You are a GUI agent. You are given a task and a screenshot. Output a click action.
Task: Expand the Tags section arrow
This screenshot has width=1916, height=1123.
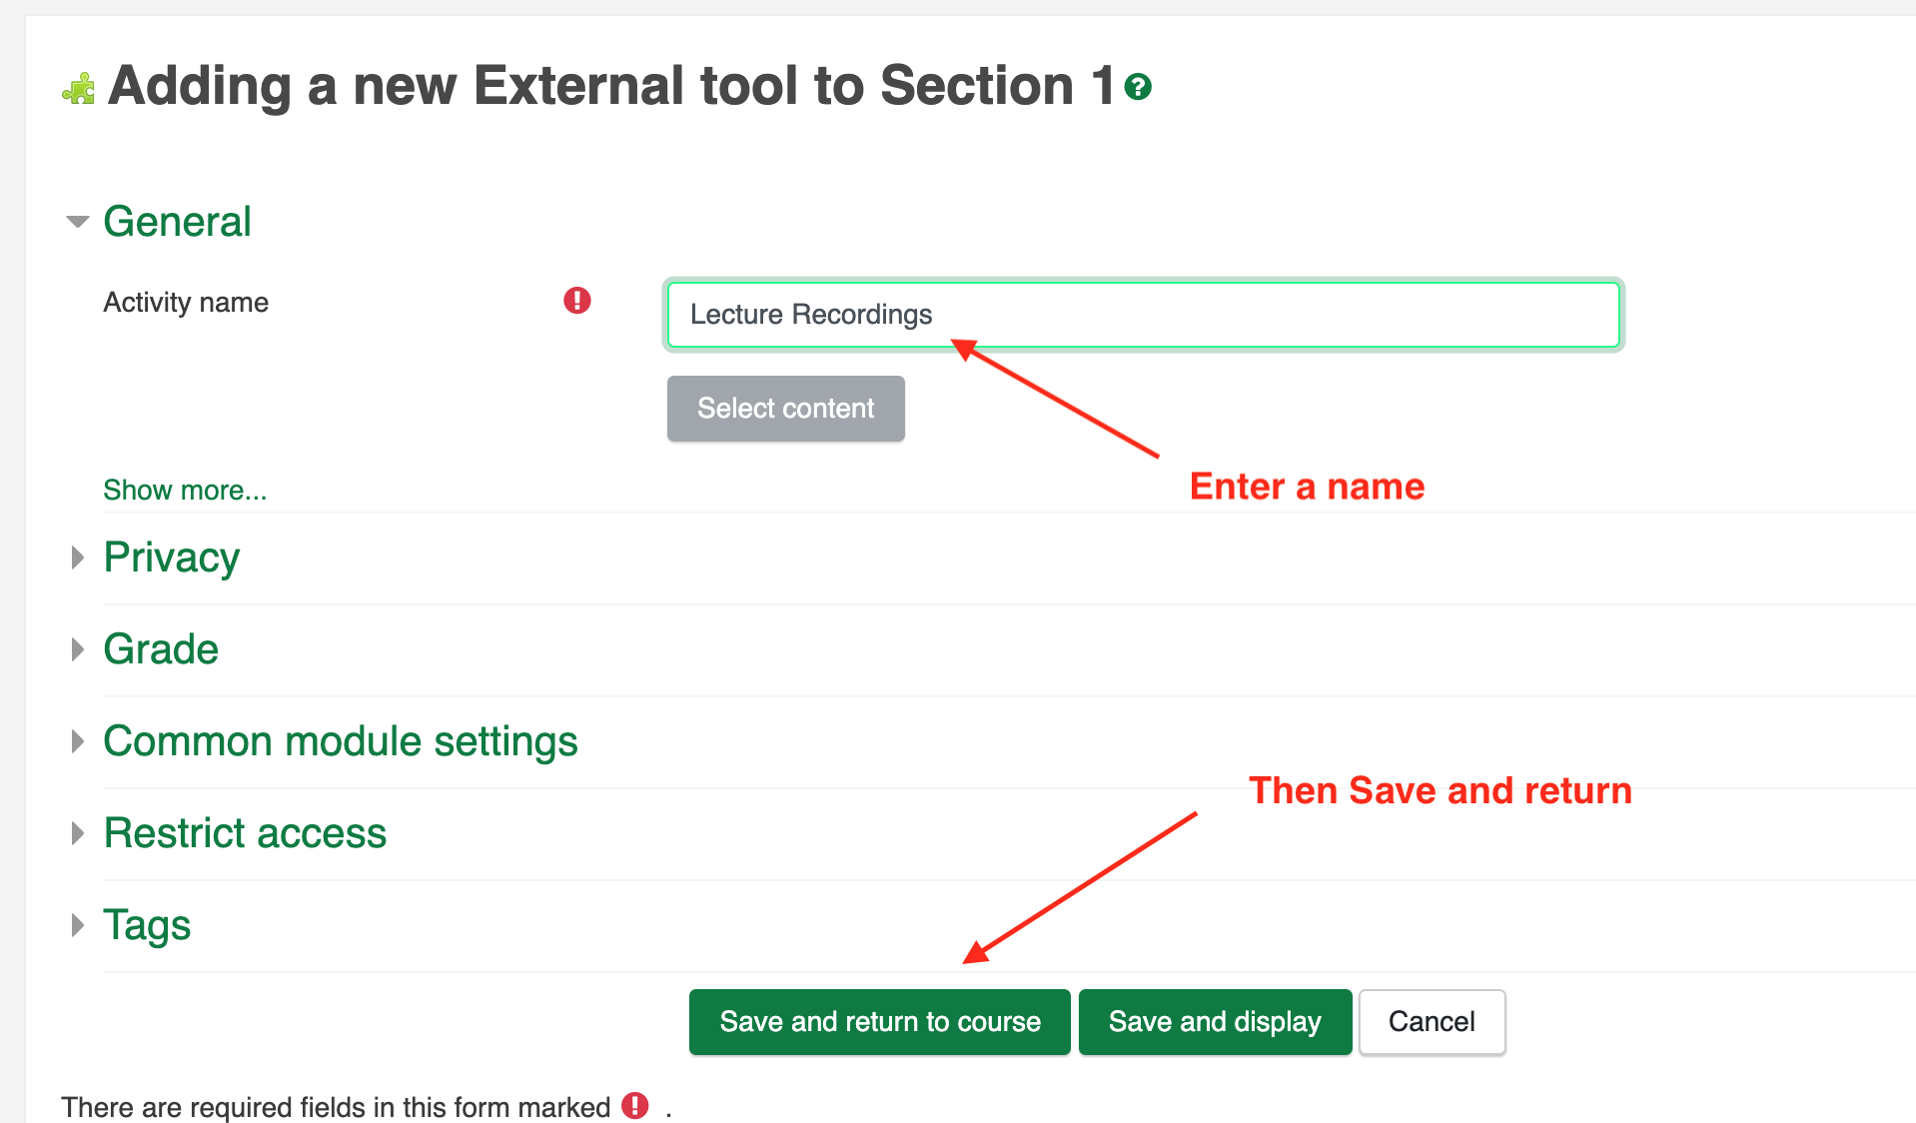(x=78, y=925)
